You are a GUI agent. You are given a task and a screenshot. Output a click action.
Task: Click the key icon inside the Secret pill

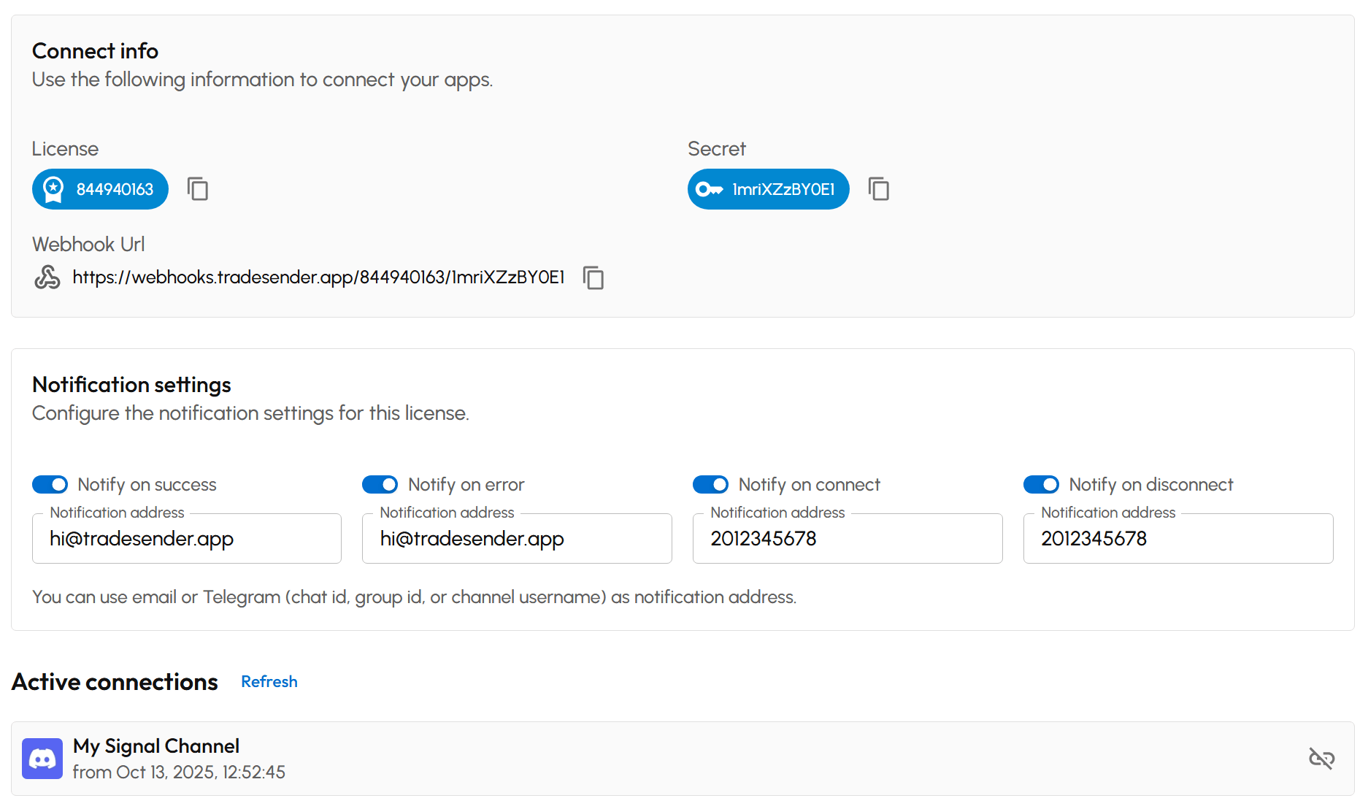710,189
